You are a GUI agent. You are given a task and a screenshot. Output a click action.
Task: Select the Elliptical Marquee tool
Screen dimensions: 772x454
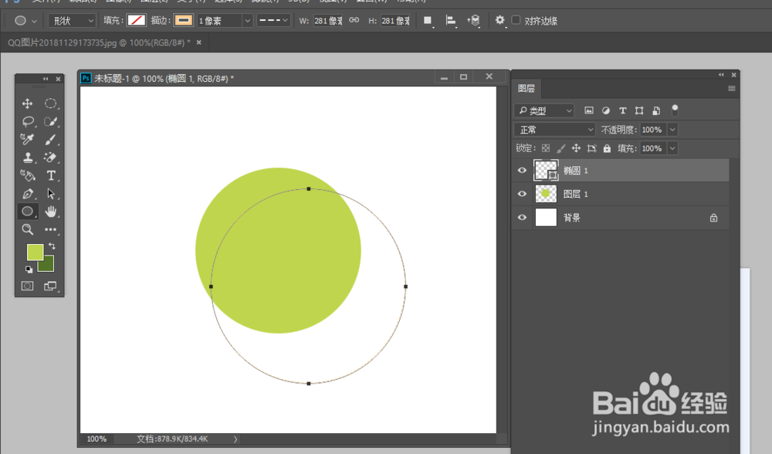click(x=50, y=103)
